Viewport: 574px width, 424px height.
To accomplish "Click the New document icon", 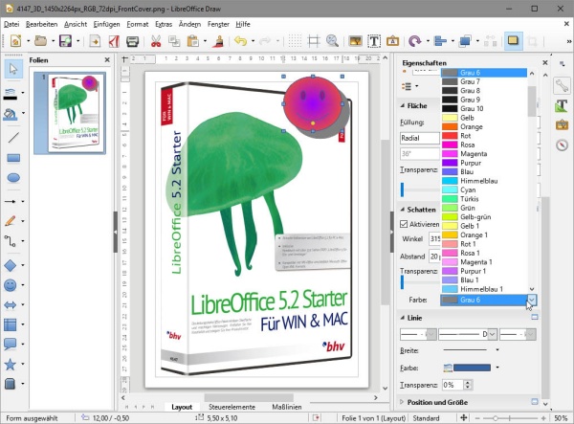I will tap(15, 41).
